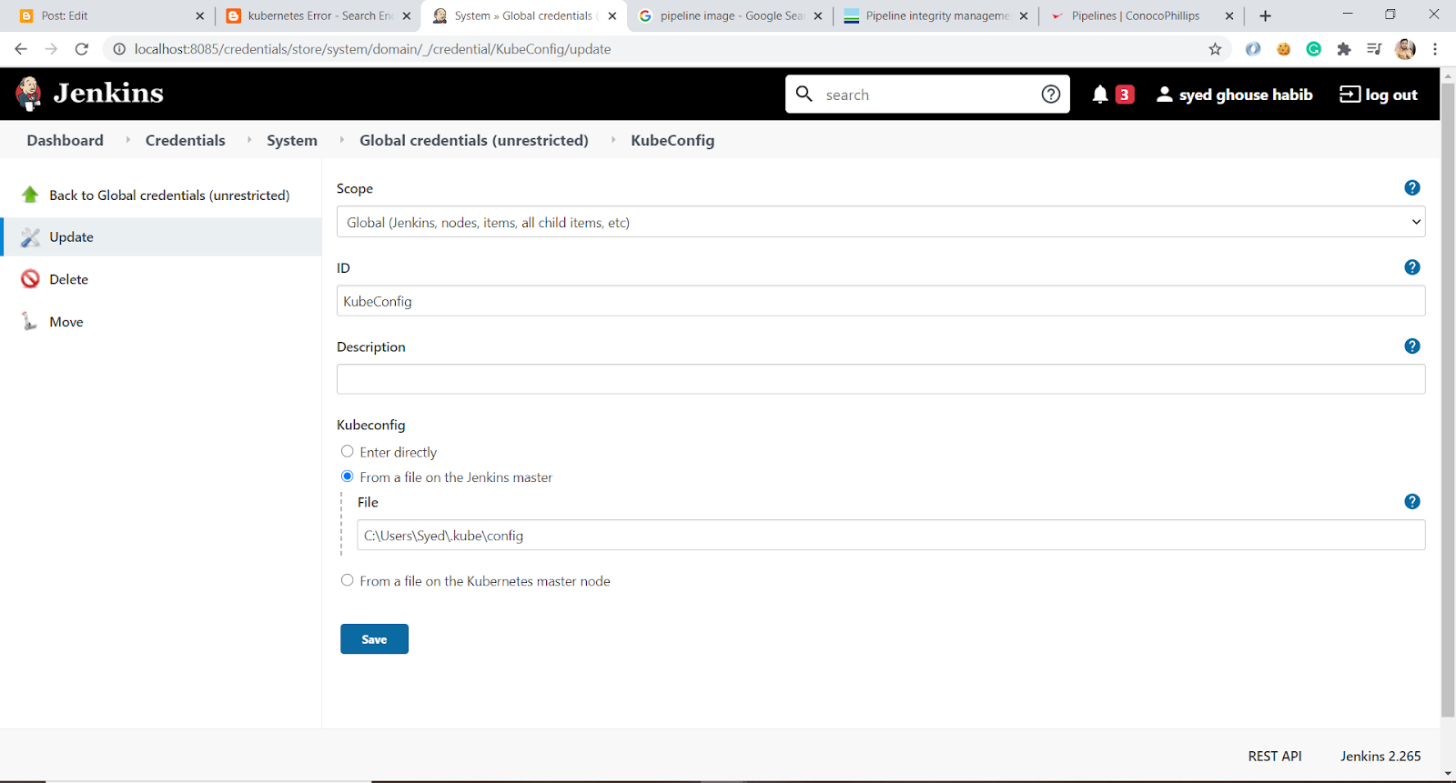1456x783 pixels.
Task: Open help for the Description field
Action: pos(1412,346)
